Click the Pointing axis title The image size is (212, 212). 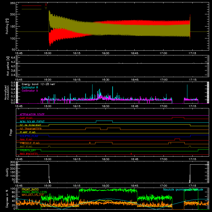coord(7,26)
